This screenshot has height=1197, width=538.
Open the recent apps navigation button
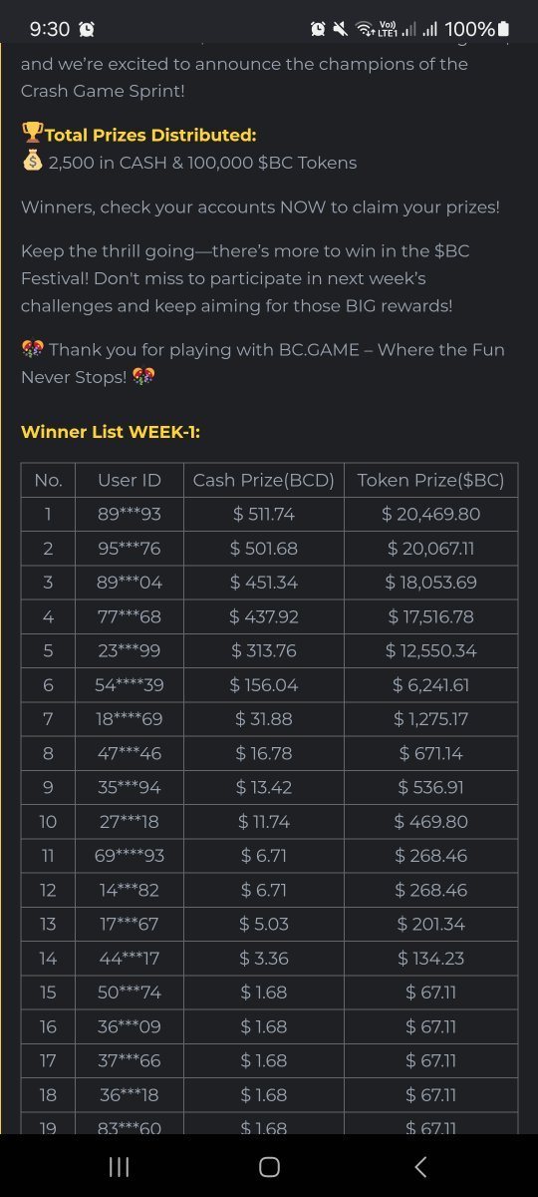[x=119, y=1166]
